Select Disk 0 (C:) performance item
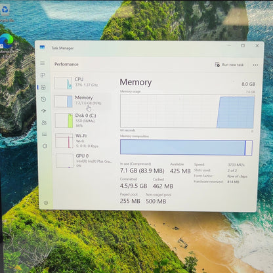This screenshot has height=273, width=273. pos(83,120)
